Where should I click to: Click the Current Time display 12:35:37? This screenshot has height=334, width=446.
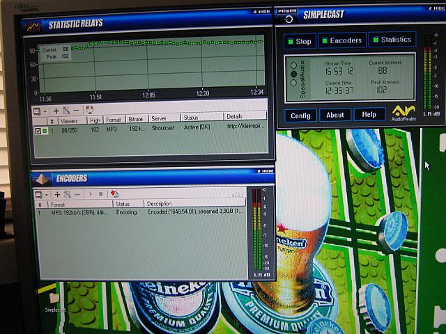(339, 90)
